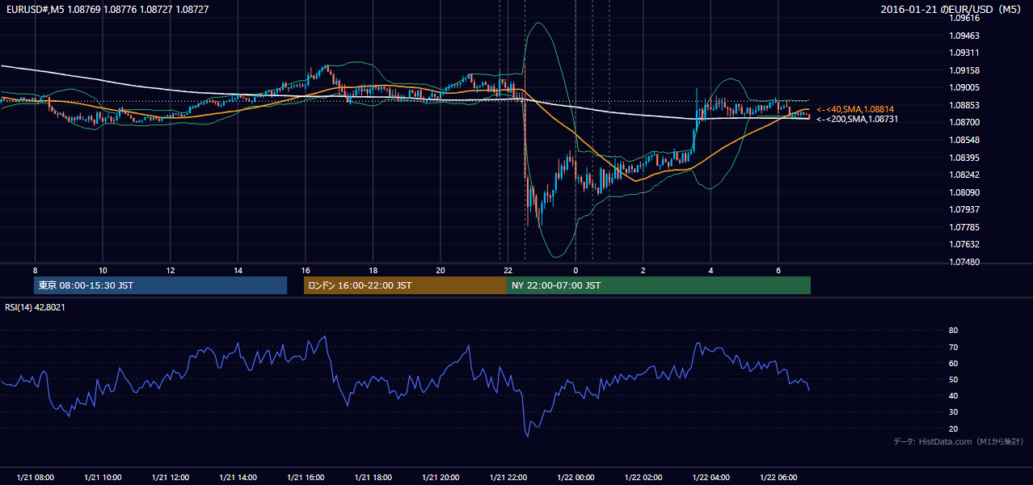Click RSI scale level 80
This screenshot has height=485, width=1033.
coord(953,331)
